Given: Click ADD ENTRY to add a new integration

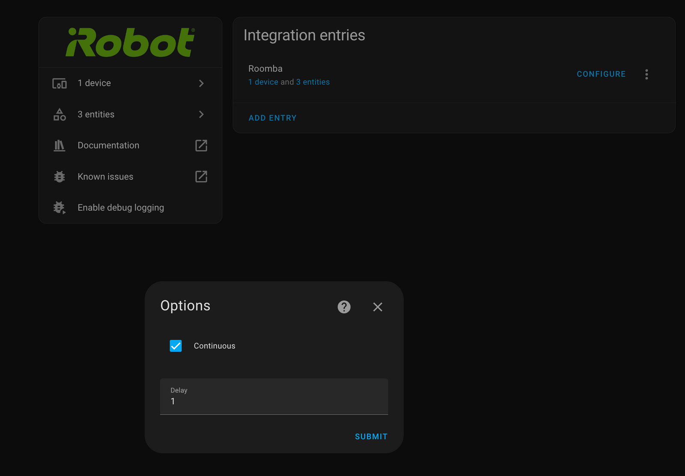Looking at the screenshot, I should point(272,118).
